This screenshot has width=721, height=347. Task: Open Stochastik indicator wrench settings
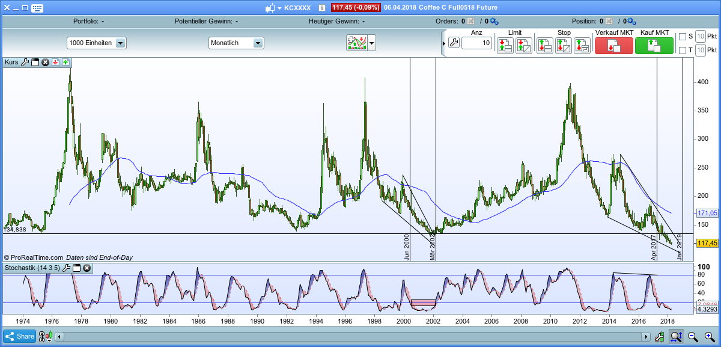pyautogui.click(x=67, y=268)
